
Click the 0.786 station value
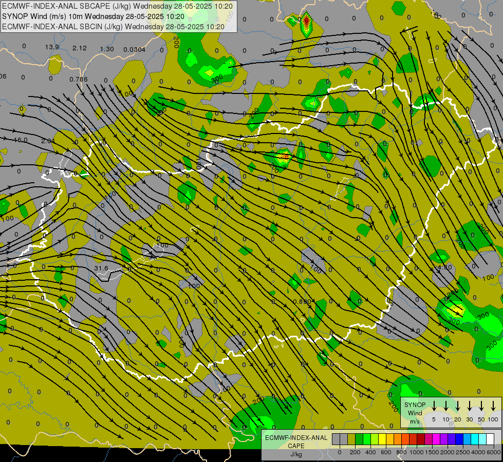[79, 79]
